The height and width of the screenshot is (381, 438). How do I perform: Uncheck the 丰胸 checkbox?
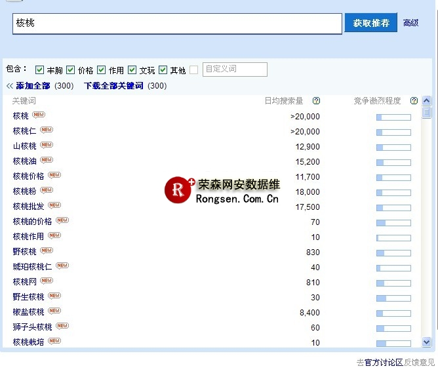(x=39, y=70)
